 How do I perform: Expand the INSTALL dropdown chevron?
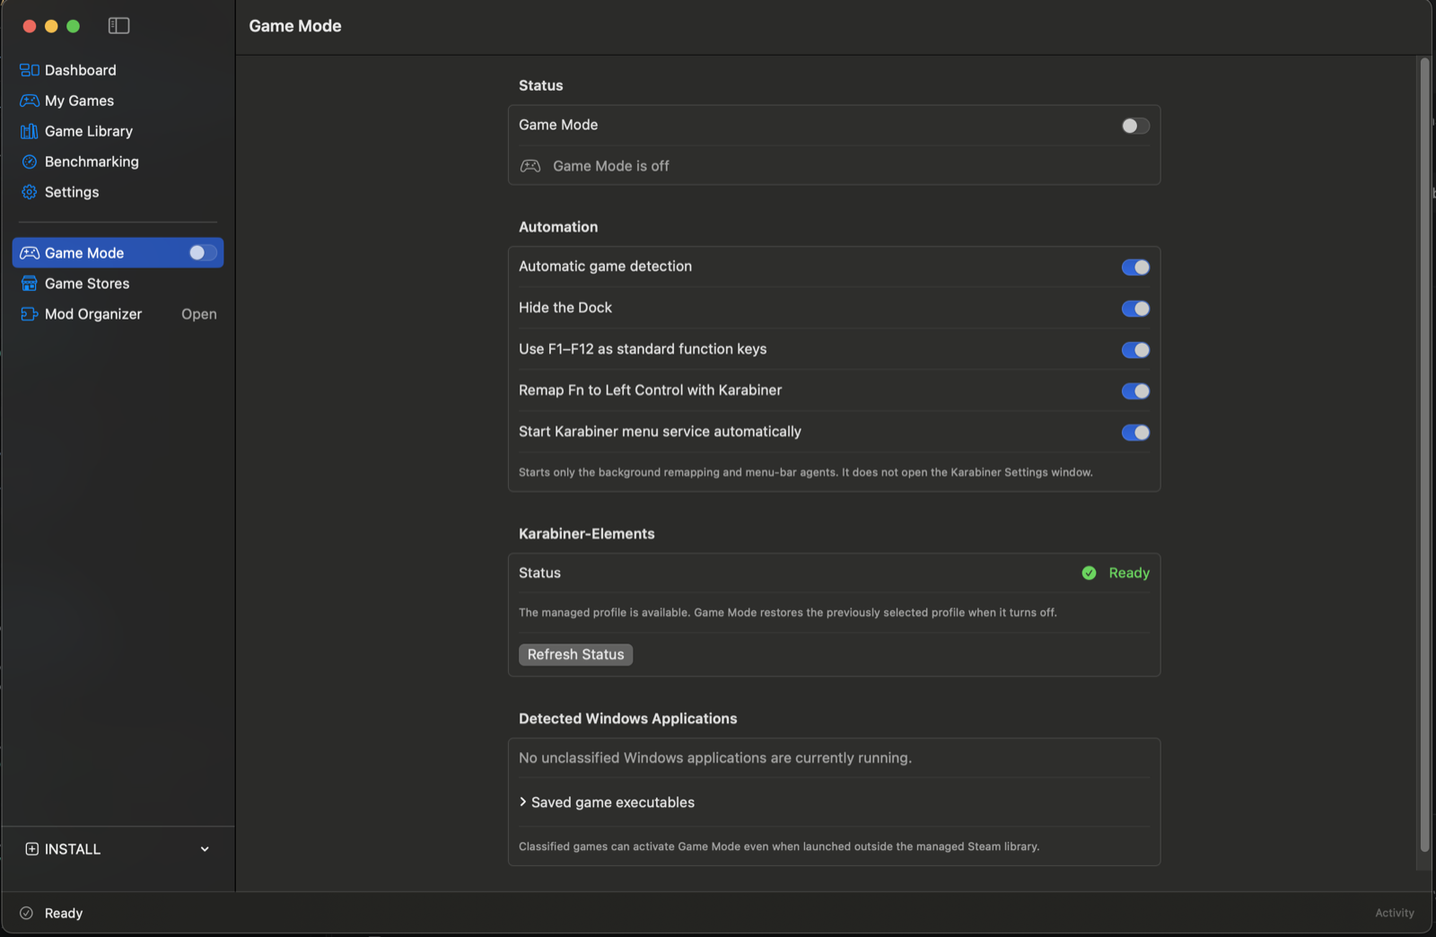(x=205, y=849)
